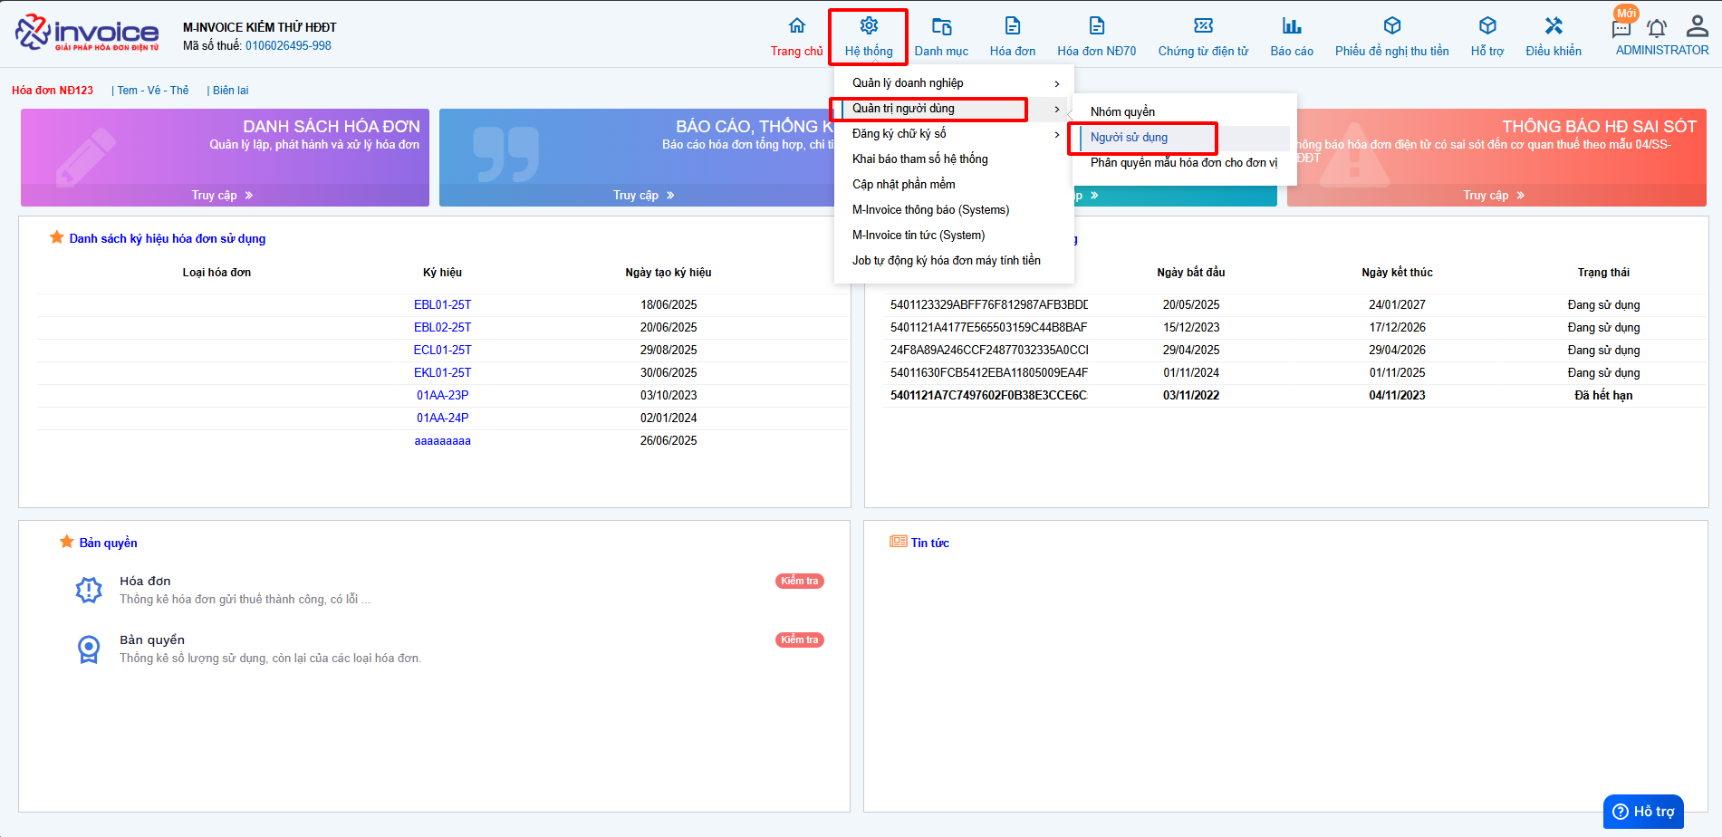Expand the Quản trị người dùng submenu arrow
Image resolution: width=1722 pixels, height=837 pixels.
click(1056, 109)
